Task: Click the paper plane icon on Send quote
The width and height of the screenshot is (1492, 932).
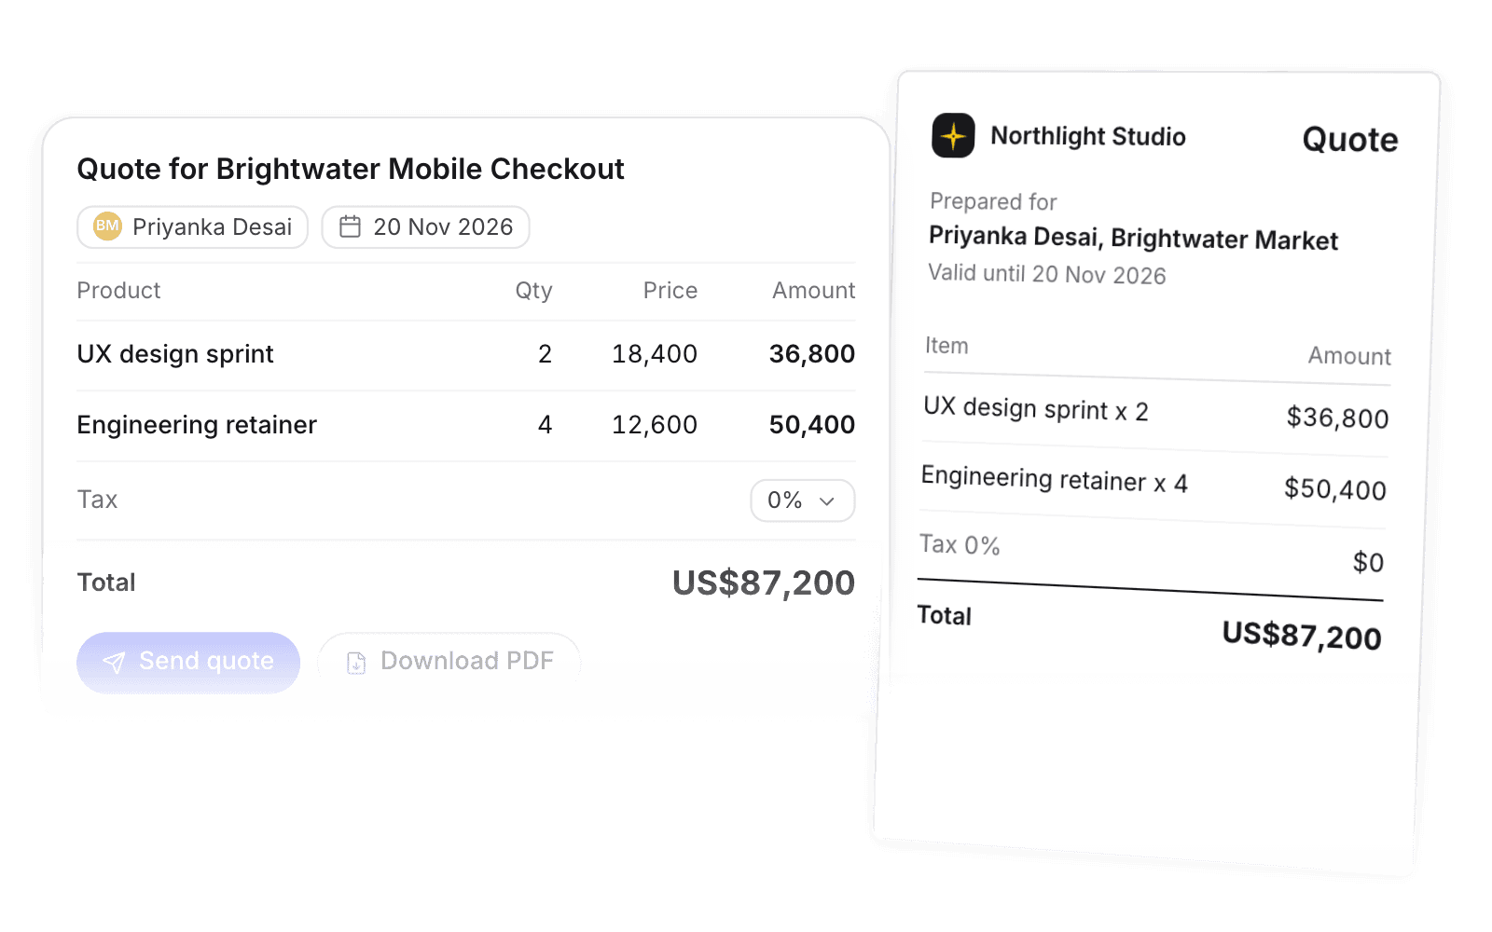Action: click(114, 663)
